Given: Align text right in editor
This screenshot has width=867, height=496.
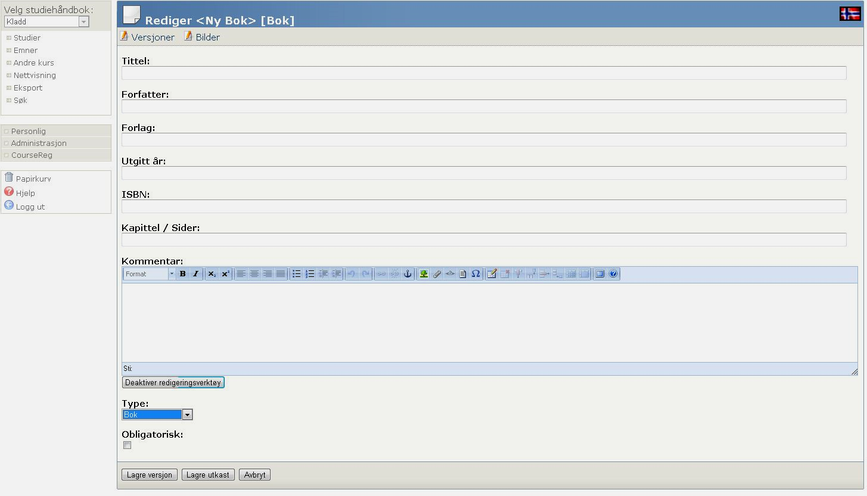Looking at the screenshot, I should (x=268, y=274).
